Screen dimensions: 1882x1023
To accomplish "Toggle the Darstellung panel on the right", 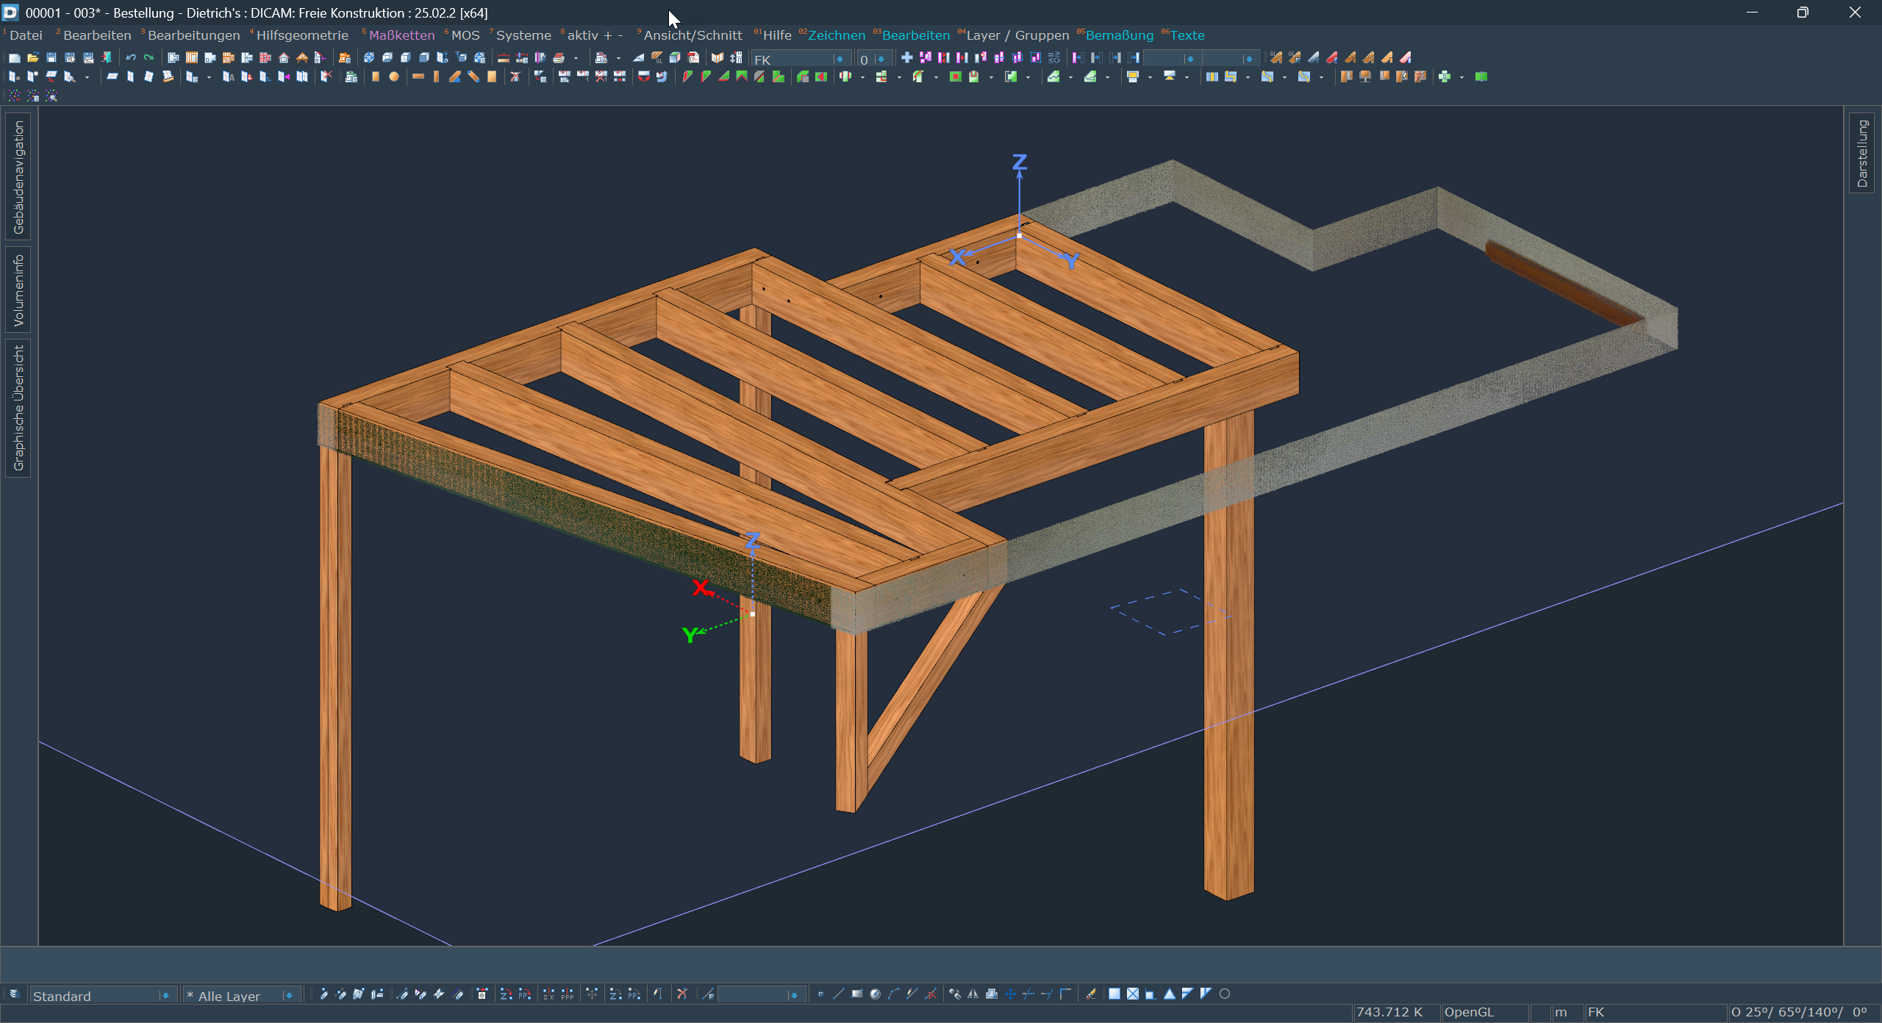I will pos(1862,151).
